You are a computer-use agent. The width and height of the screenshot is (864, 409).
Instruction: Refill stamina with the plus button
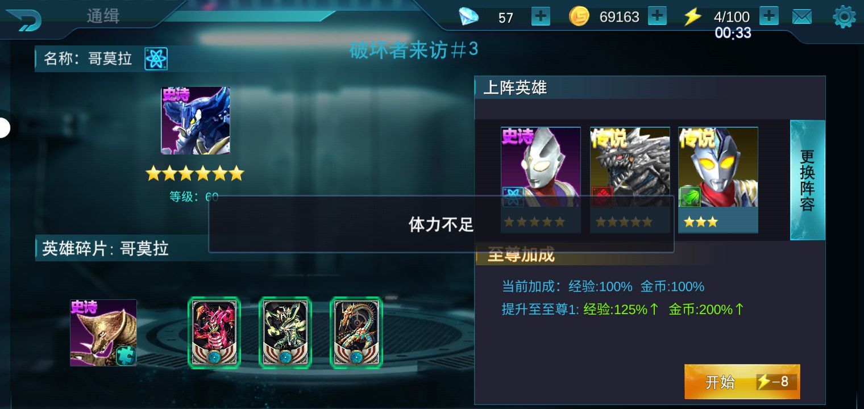[x=769, y=16]
